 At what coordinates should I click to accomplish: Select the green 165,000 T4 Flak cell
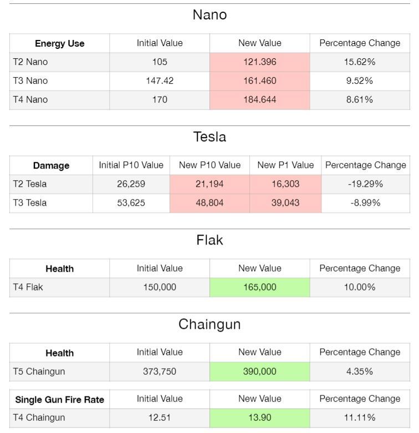pos(259,287)
